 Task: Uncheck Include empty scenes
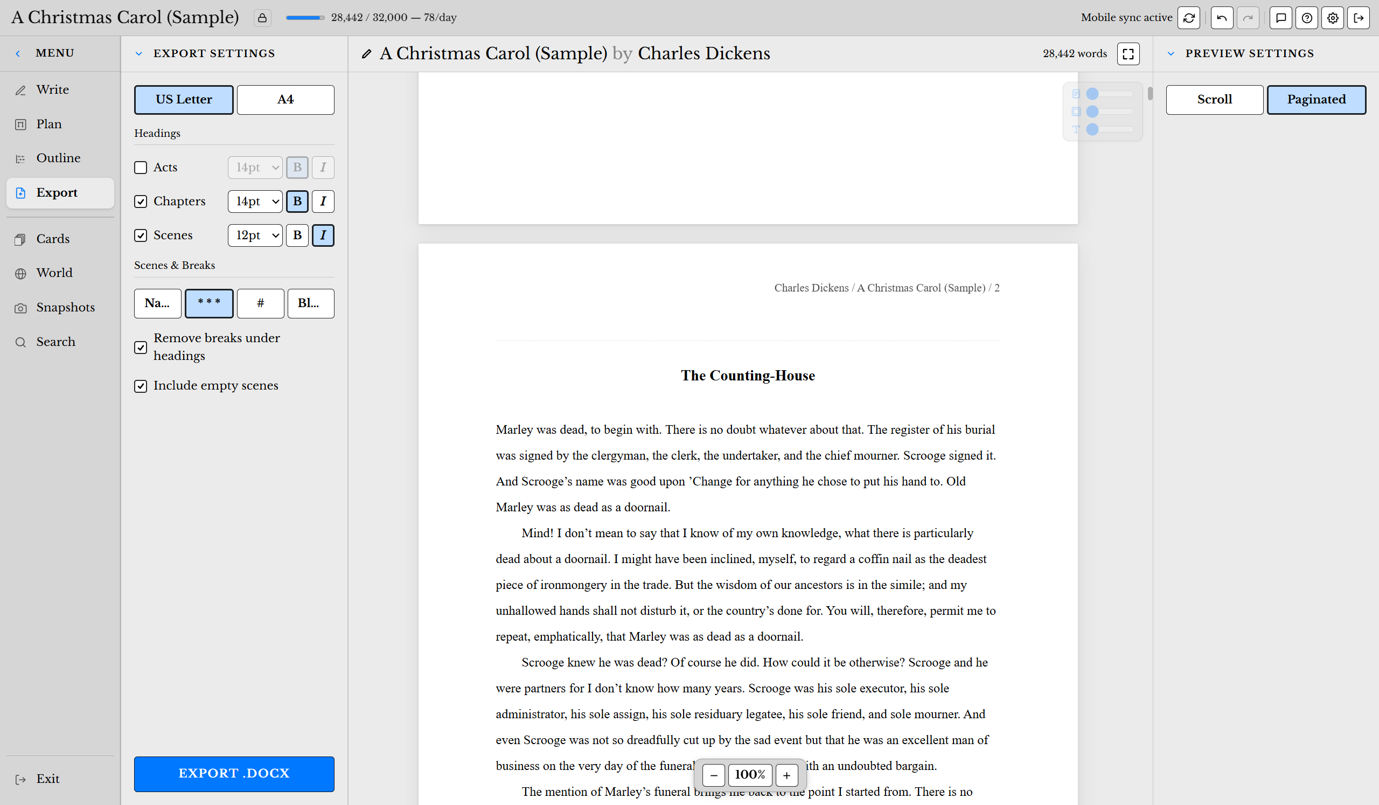pos(141,386)
